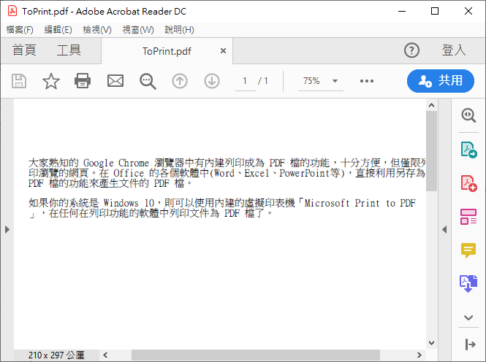This screenshot has width=486, height=362.
Task: Switch to the 工具 tab
Action: [69, 50]
